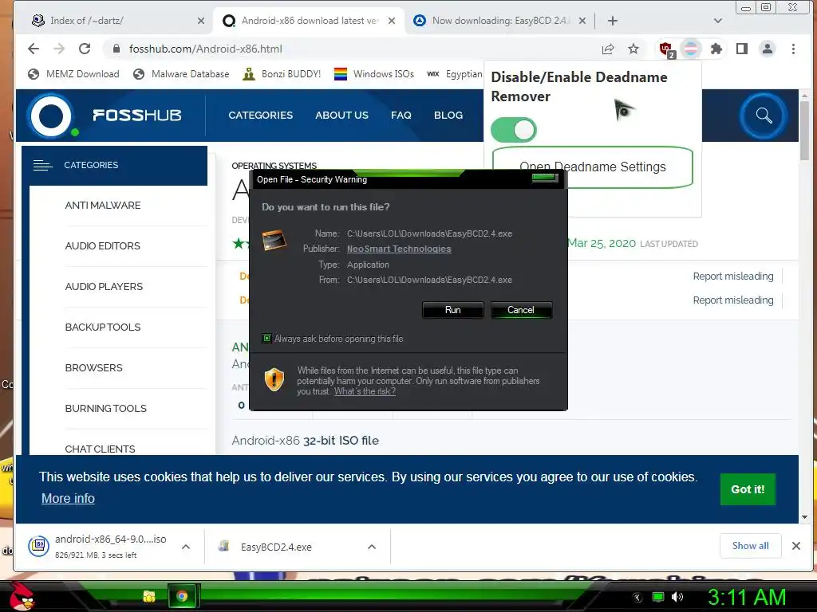Click the FossHub logo
Viewport: 817px width, 612px height.
coord(106,115)
